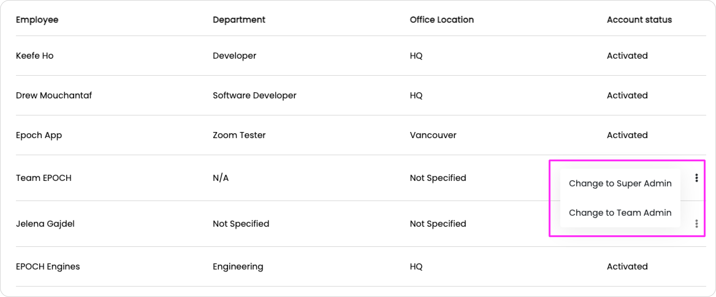
Task: Select employee Keefe Ho
Action: (35, 56)
